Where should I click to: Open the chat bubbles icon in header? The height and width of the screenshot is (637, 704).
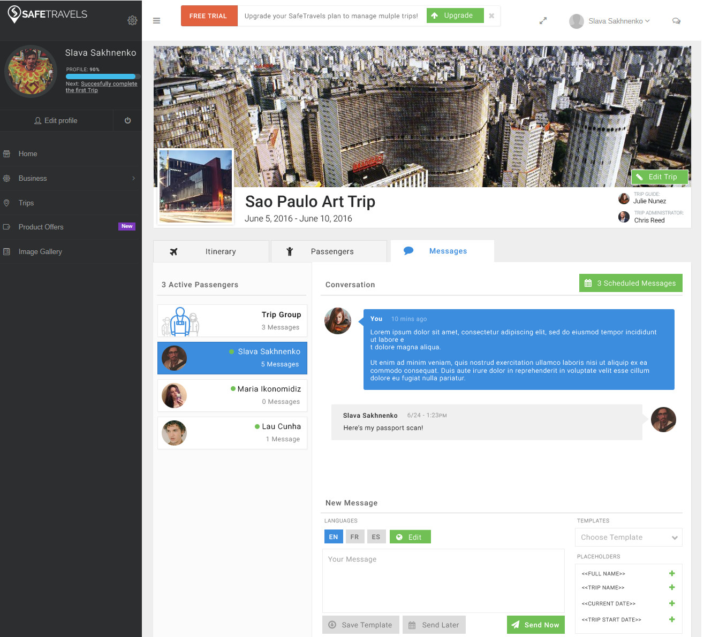click(x=676, y=21)
